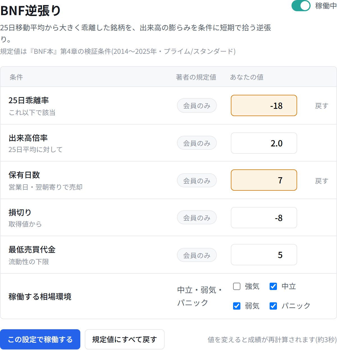Screen dimensions: 337x350
Task: Edit the 損切り value field showing -8
Action: click(264, 218)
